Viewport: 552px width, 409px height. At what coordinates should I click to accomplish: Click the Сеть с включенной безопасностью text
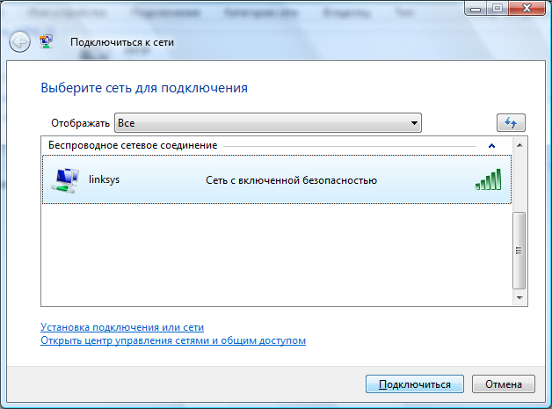[x=291, y=180]
